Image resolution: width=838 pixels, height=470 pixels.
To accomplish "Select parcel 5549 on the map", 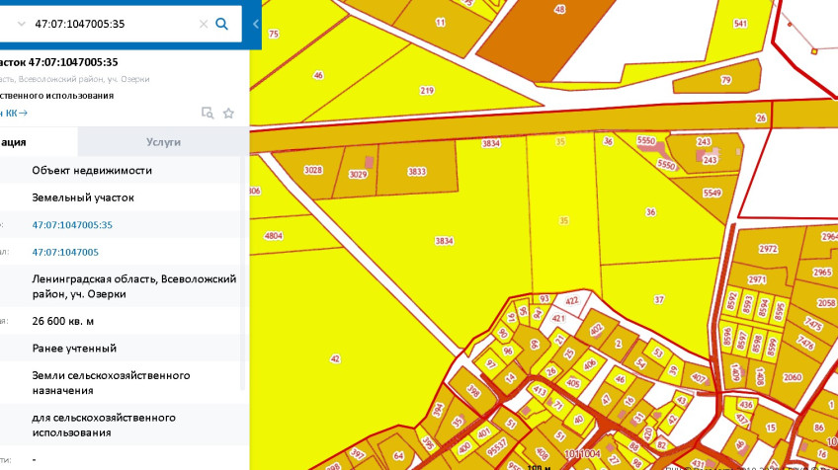I will tap(712, 194).
